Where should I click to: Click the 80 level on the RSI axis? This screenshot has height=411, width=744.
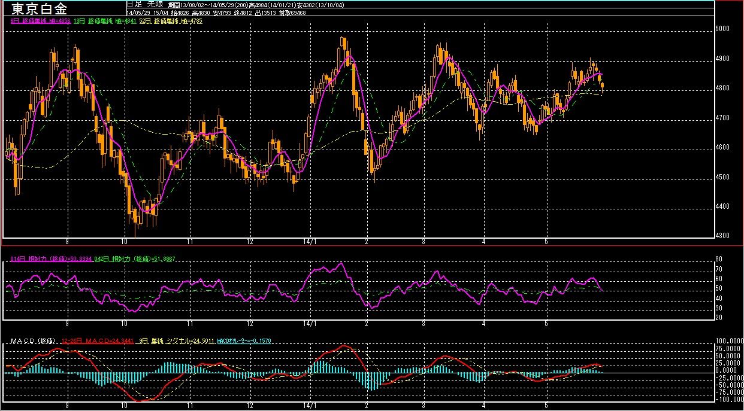point(719,259)
